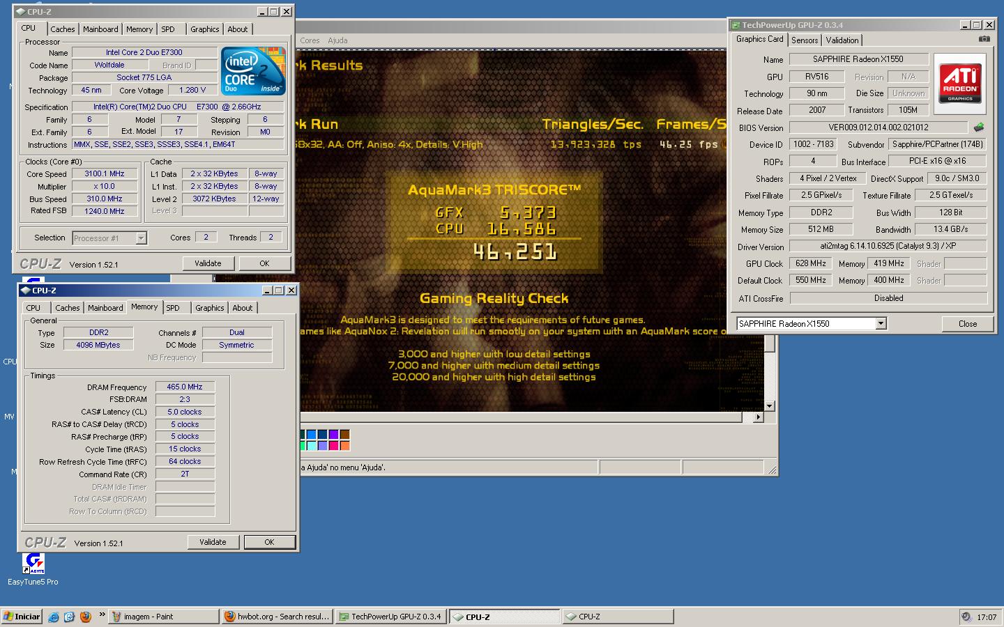1004x627 pixels.
Task: Open the Processor #1 selection dropdown
Action: point(141,238)
